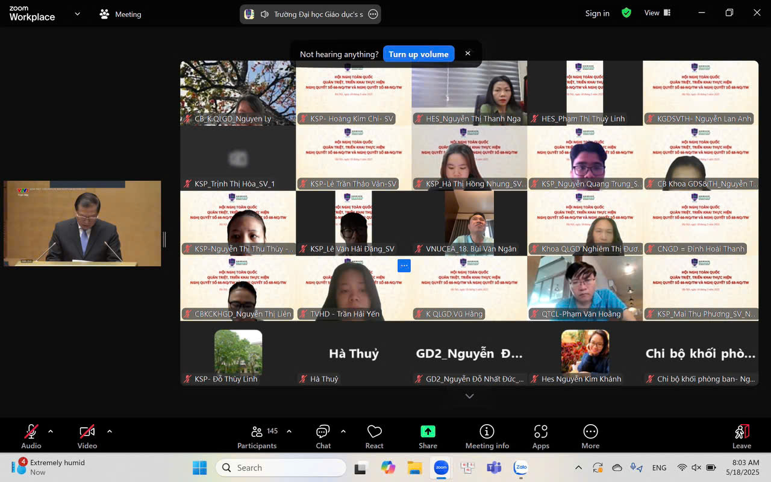771x482 pixels.
Task: Click the green encryption shield icon
Action: 626,13
